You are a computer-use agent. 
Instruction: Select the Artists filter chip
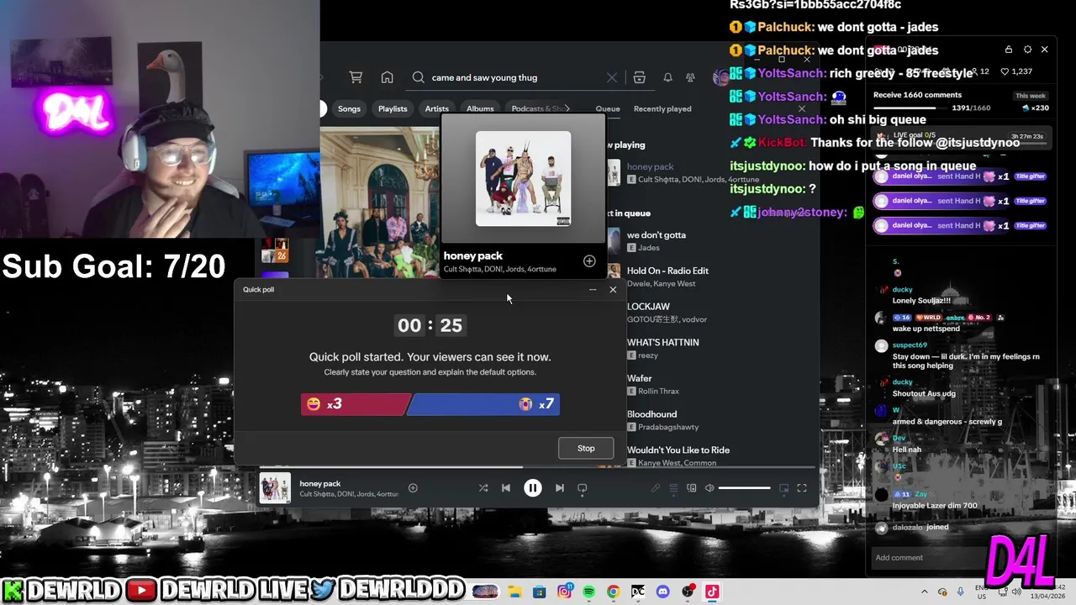(436, 108)
